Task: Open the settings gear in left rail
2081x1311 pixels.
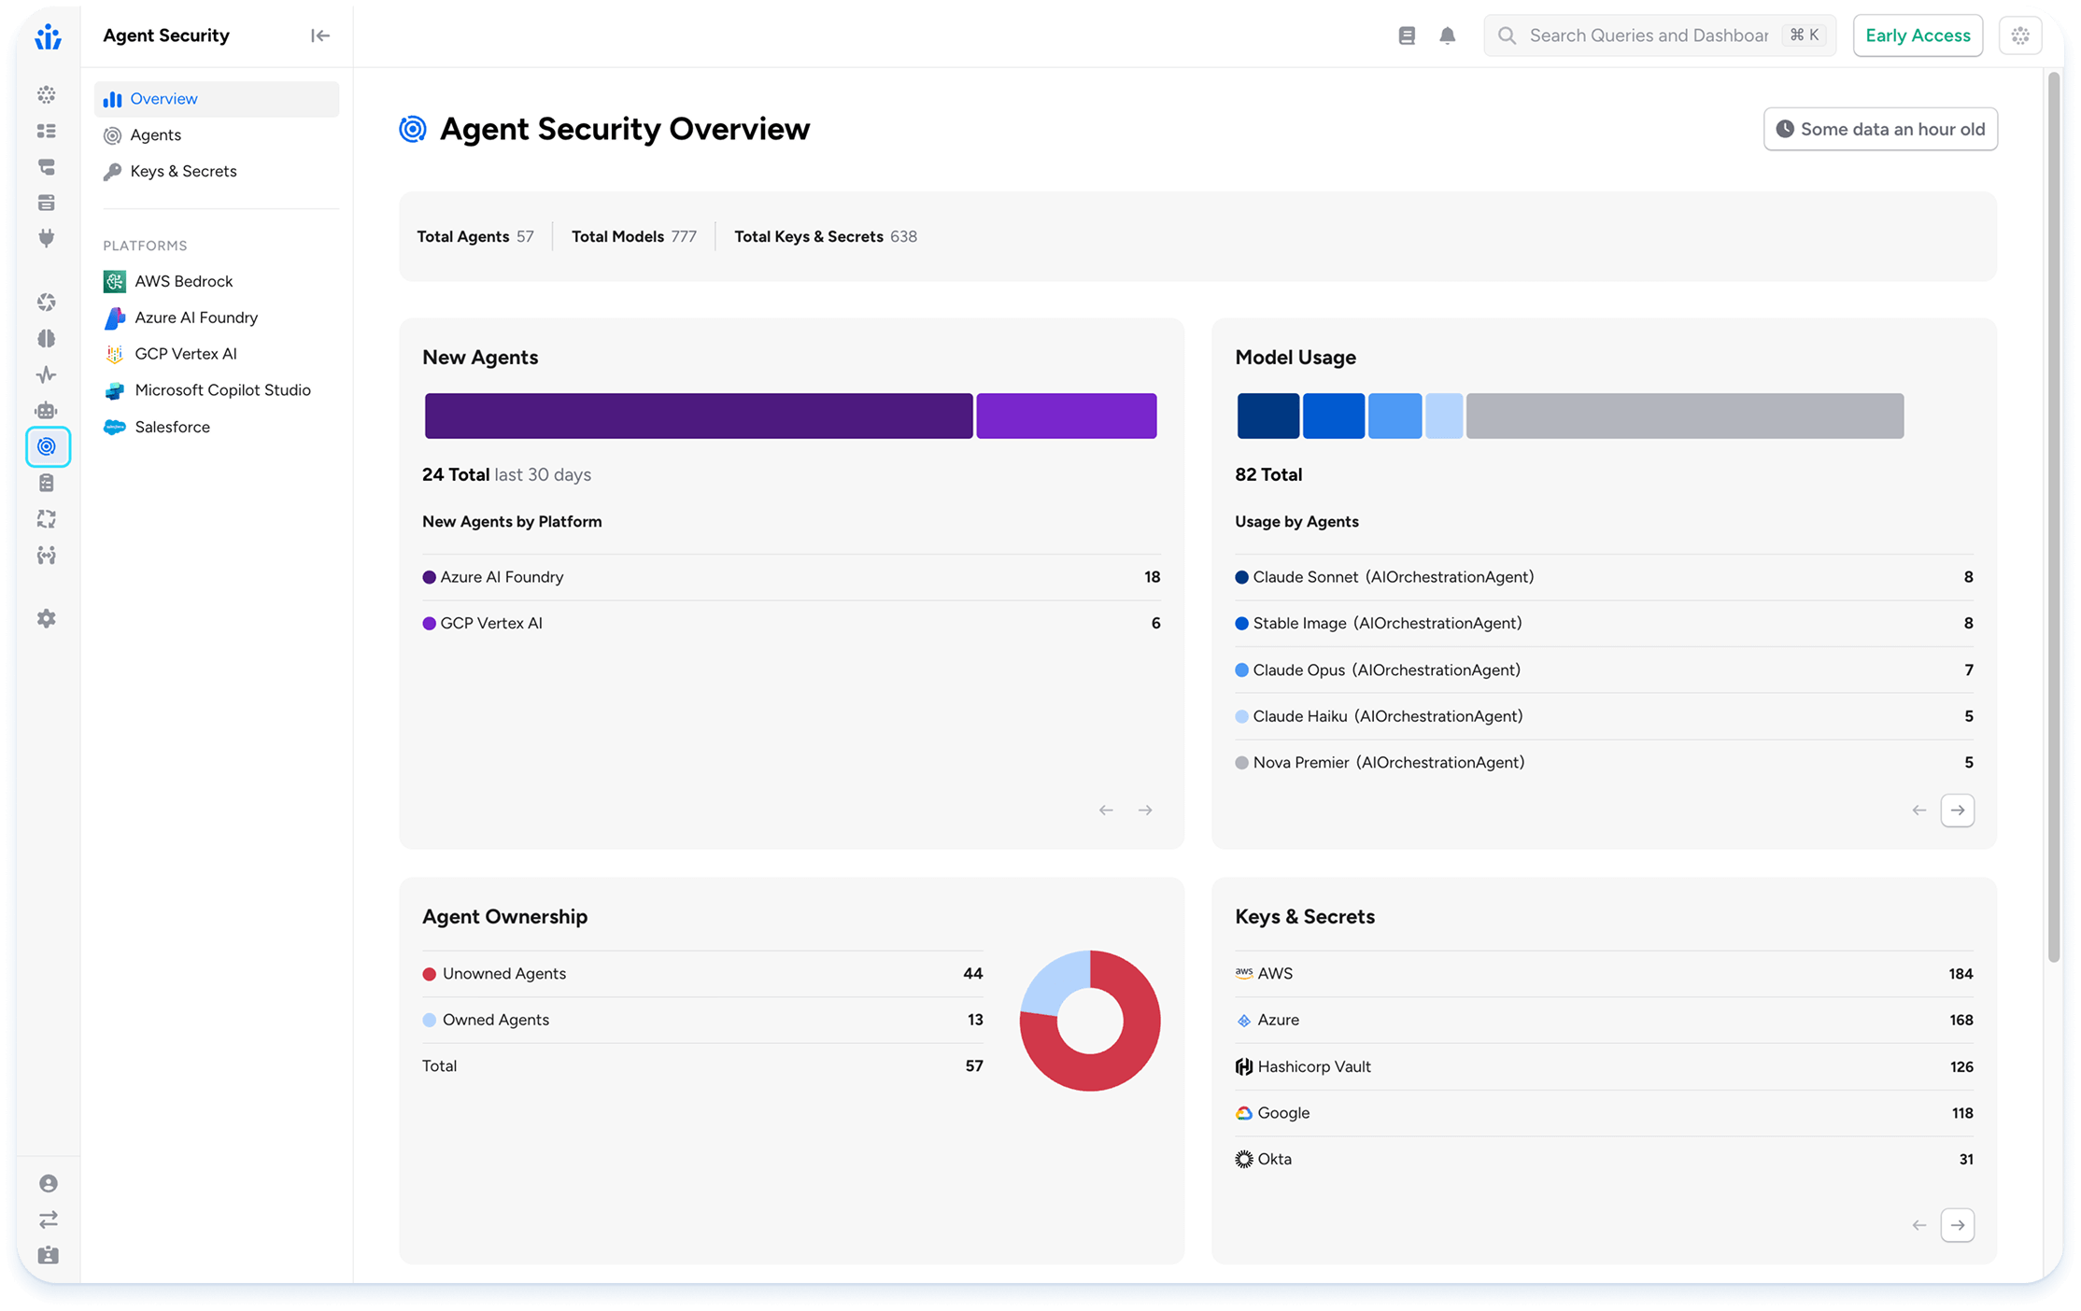Action: (x=47, y=618)
